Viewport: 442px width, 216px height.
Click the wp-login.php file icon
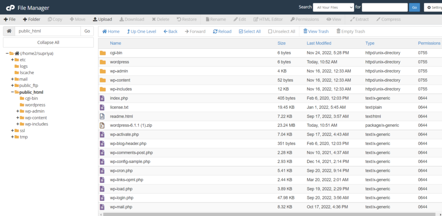tap(102, 198)
